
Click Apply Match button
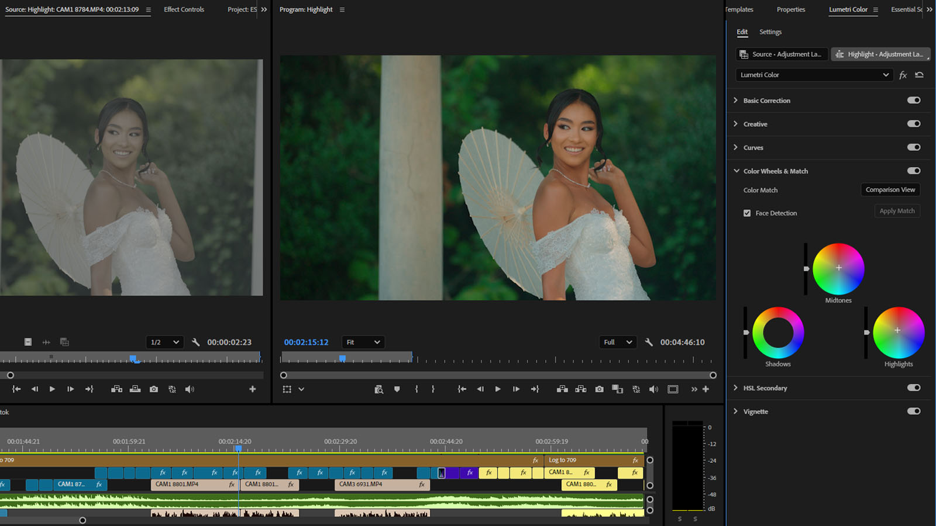click(x=897, y=211)
